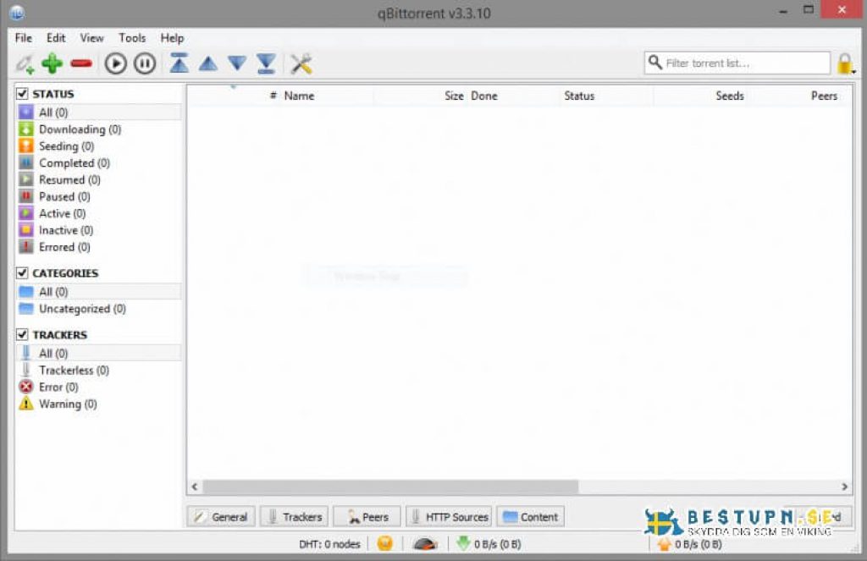Select Trackerless (0) tracker filter

coord(98,371)
